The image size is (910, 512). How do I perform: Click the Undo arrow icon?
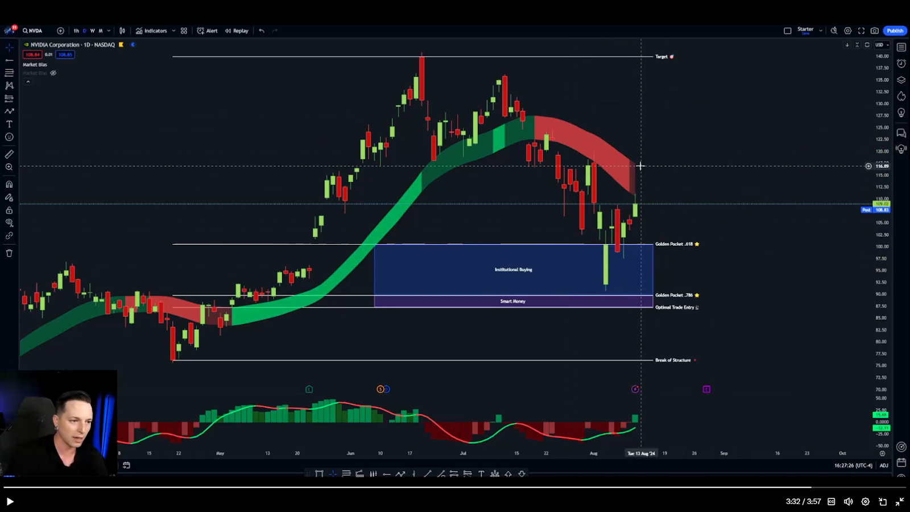[261, 31]
